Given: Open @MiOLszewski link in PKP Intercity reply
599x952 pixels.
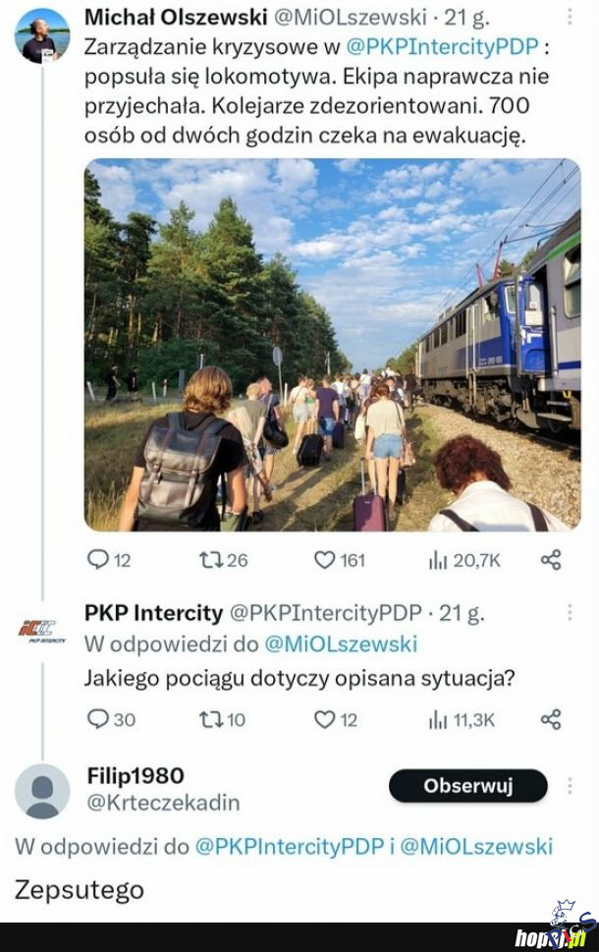Looking at the screenshot, I should pos(344,644).
